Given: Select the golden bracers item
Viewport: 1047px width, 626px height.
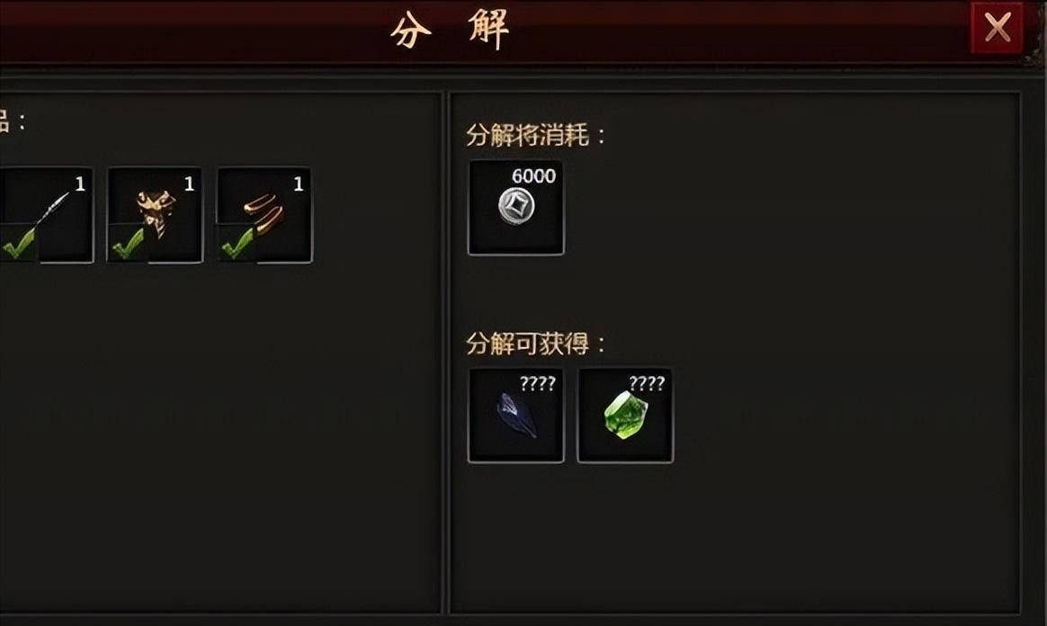Looking at the screenshot, I should coord(264,215).
